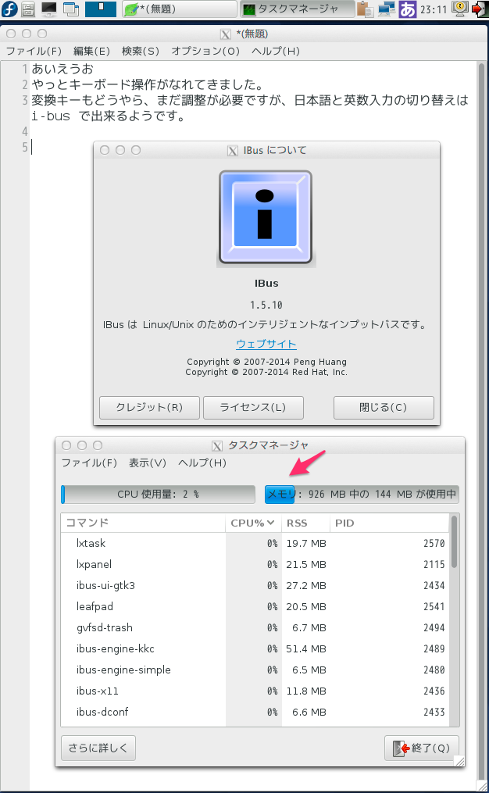Open the leafpad 検索(S) menu
This screenshot has width=489, height=793.
point(141,51)
